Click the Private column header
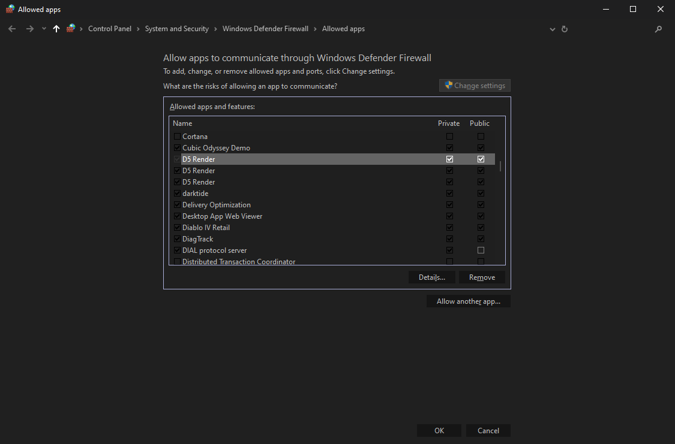This screenshot has height=444, width=675. 449,123
